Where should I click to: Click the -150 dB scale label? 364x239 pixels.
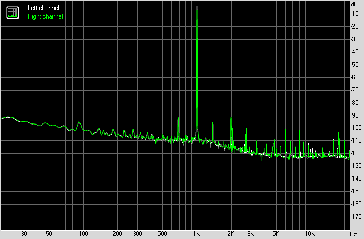356,191
